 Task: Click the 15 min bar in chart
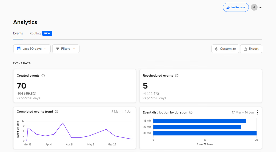point(200,121)
